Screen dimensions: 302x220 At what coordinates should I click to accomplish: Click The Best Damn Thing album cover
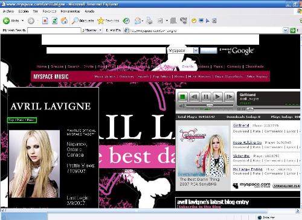204,152
